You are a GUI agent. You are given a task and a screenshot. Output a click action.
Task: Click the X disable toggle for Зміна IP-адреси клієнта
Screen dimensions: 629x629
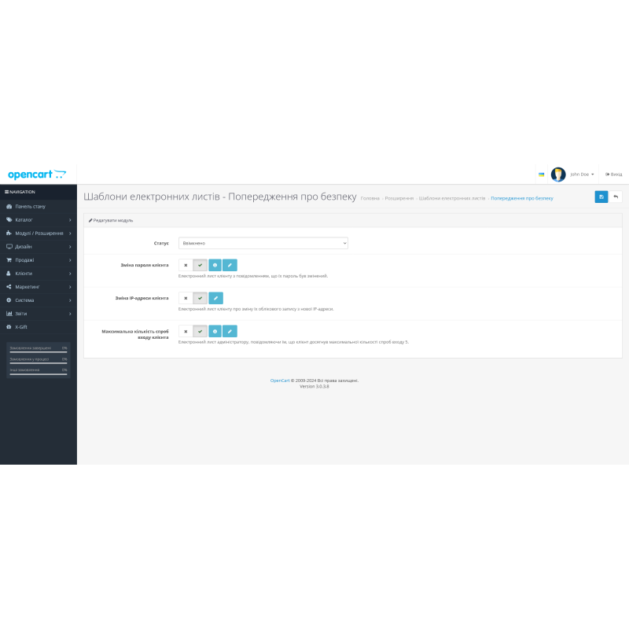coord(186,298)
